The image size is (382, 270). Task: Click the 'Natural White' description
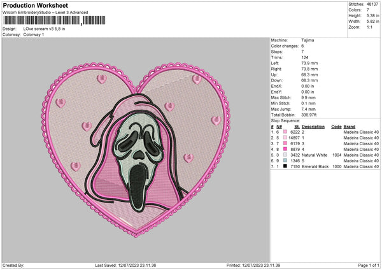tap(315, 155)
